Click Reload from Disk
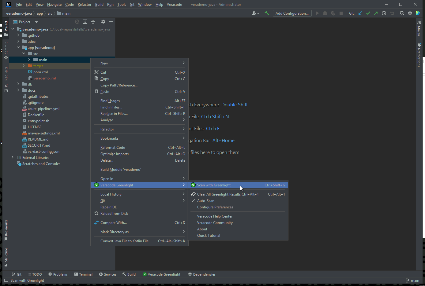 140,214
